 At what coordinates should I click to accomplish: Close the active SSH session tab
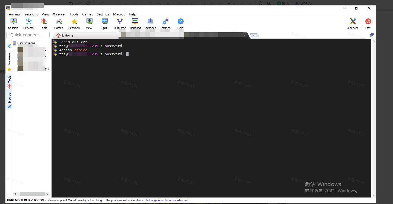click(x=244, y=35)
